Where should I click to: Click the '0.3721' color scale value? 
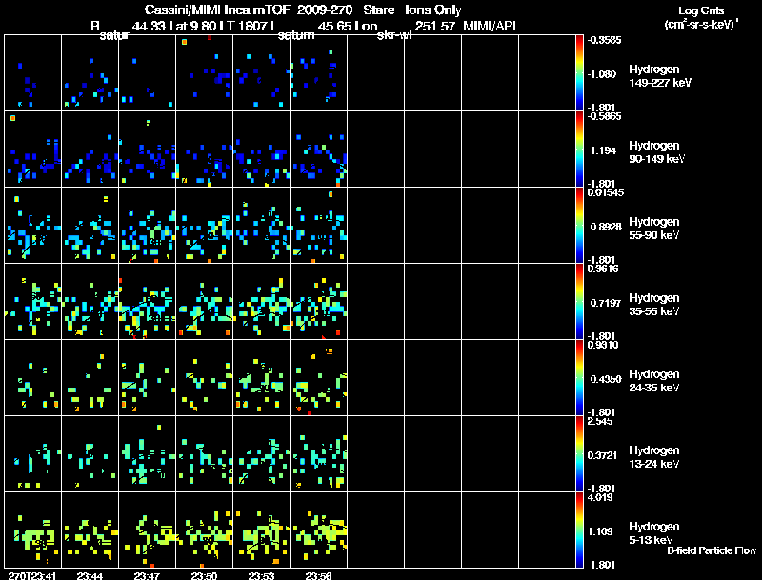click(602, 455)
